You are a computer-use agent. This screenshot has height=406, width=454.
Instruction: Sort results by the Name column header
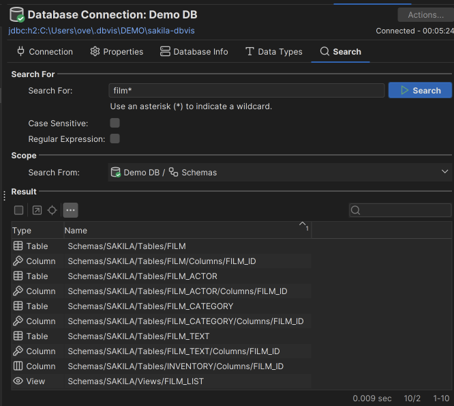(x=184, y=230)
